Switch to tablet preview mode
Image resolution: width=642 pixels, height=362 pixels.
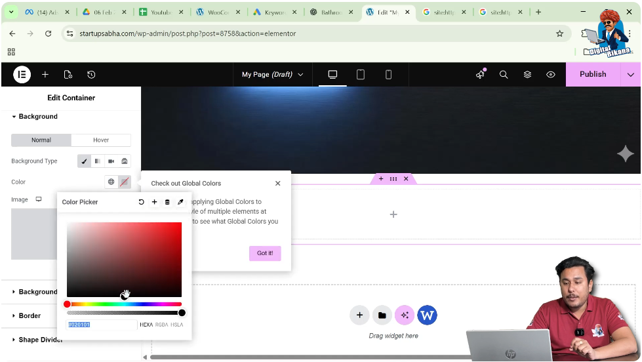tap(360, 75)
